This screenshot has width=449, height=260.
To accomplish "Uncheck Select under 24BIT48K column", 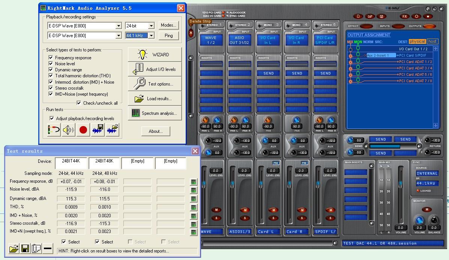I will point(97,242).
